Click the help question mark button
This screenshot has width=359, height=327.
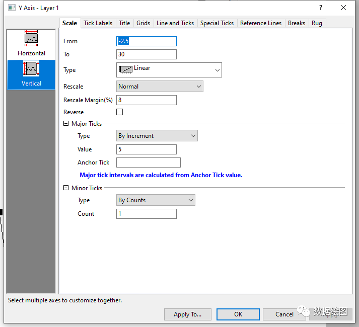click(321, 8)
